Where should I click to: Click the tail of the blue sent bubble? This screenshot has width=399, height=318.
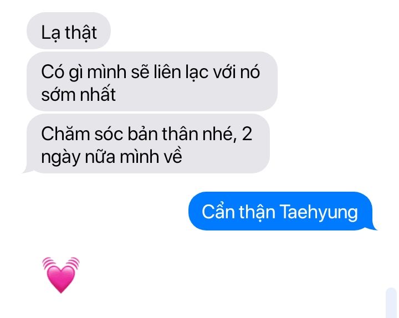tap(374, 227)
